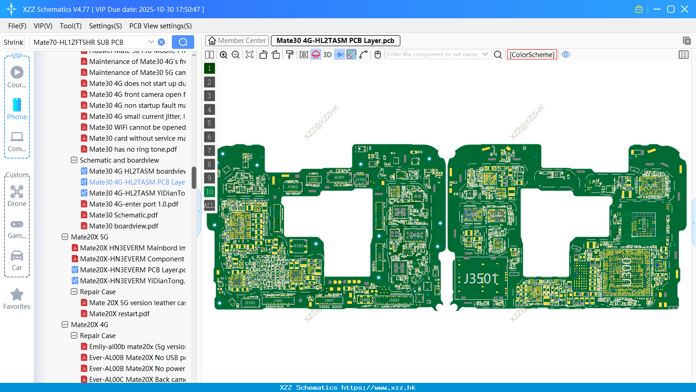
Task: Click the split view icon in PCB toolbar
Action: coord(210,55)
